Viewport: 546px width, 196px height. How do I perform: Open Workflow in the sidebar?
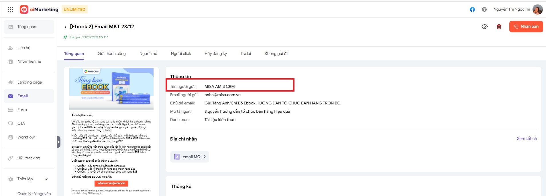tap(29, 137)
